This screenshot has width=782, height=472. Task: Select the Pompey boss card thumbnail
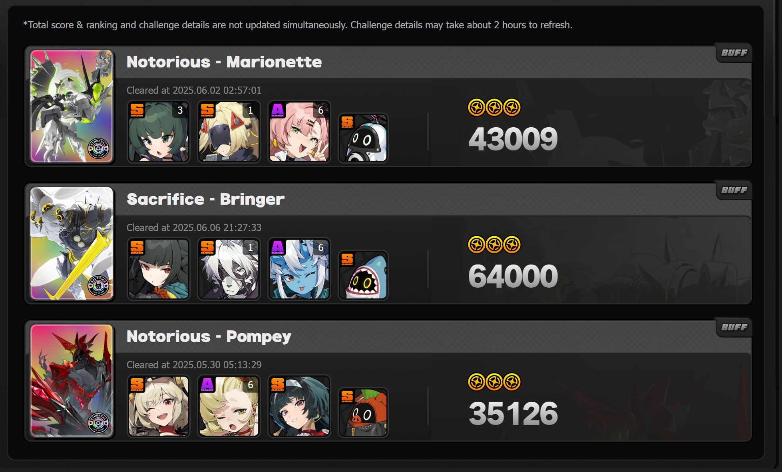72,381
